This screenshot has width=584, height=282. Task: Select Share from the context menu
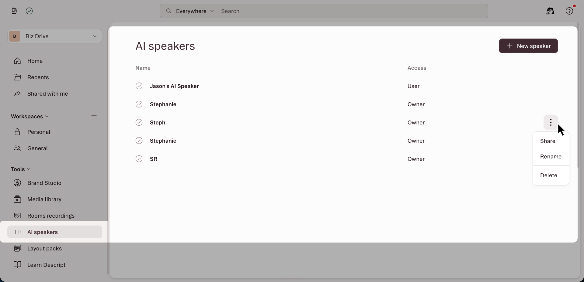click(551, 141)
